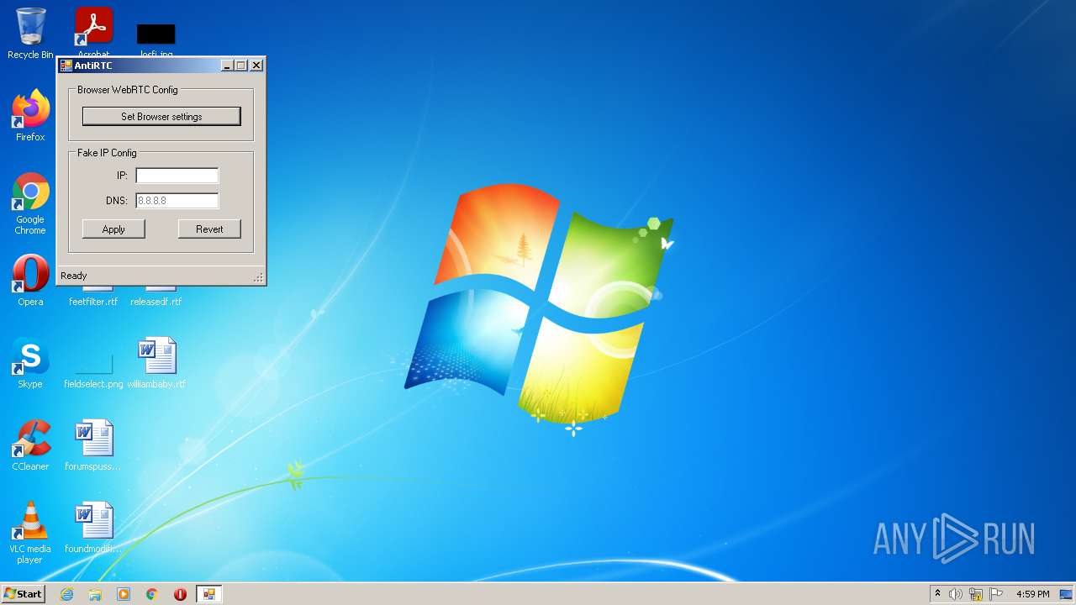This screenshot has width=1076, height=605.
Task: Select the black jpg thumbnail on desktop
Action: [156, 34]
